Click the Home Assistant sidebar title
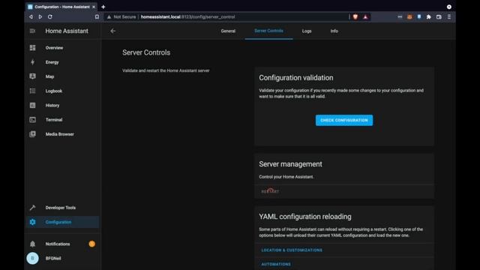The width and height of the screenshot is (480, 270). (67, 31)
